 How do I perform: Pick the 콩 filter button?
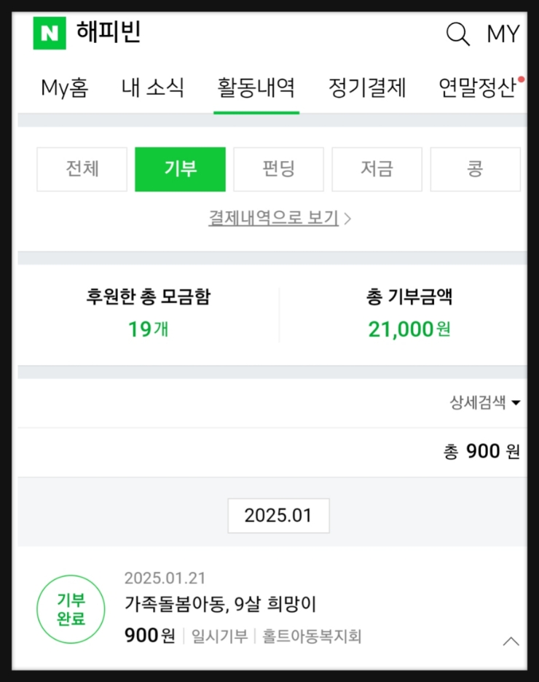point(475,169)
